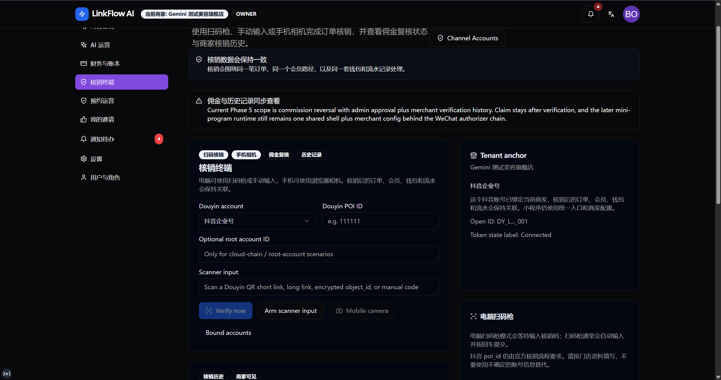Click the LinkFlow AI lightning logo icon
721x380 pixels.
pyautogui.click(x=82, y=14)
